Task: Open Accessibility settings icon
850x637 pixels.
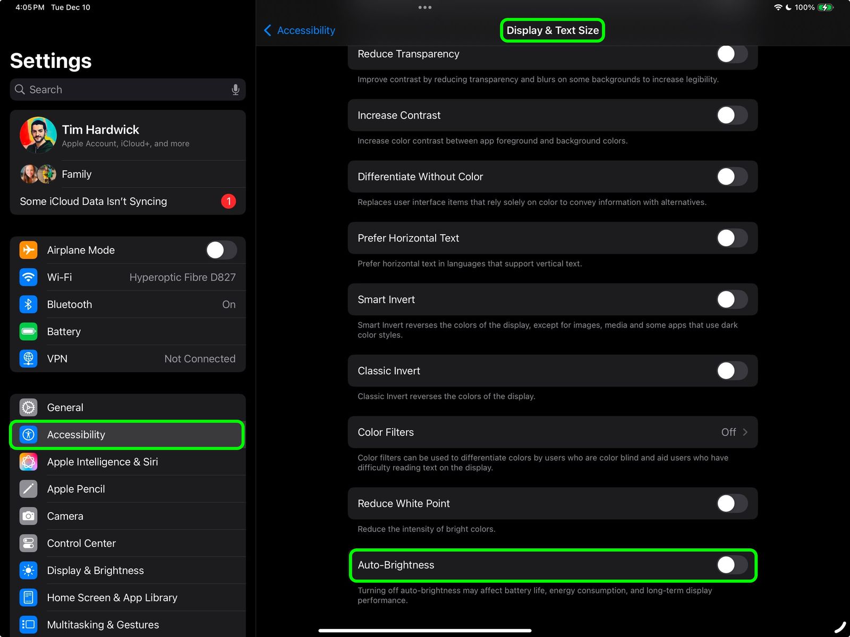Action: click(x=28, y=434)
